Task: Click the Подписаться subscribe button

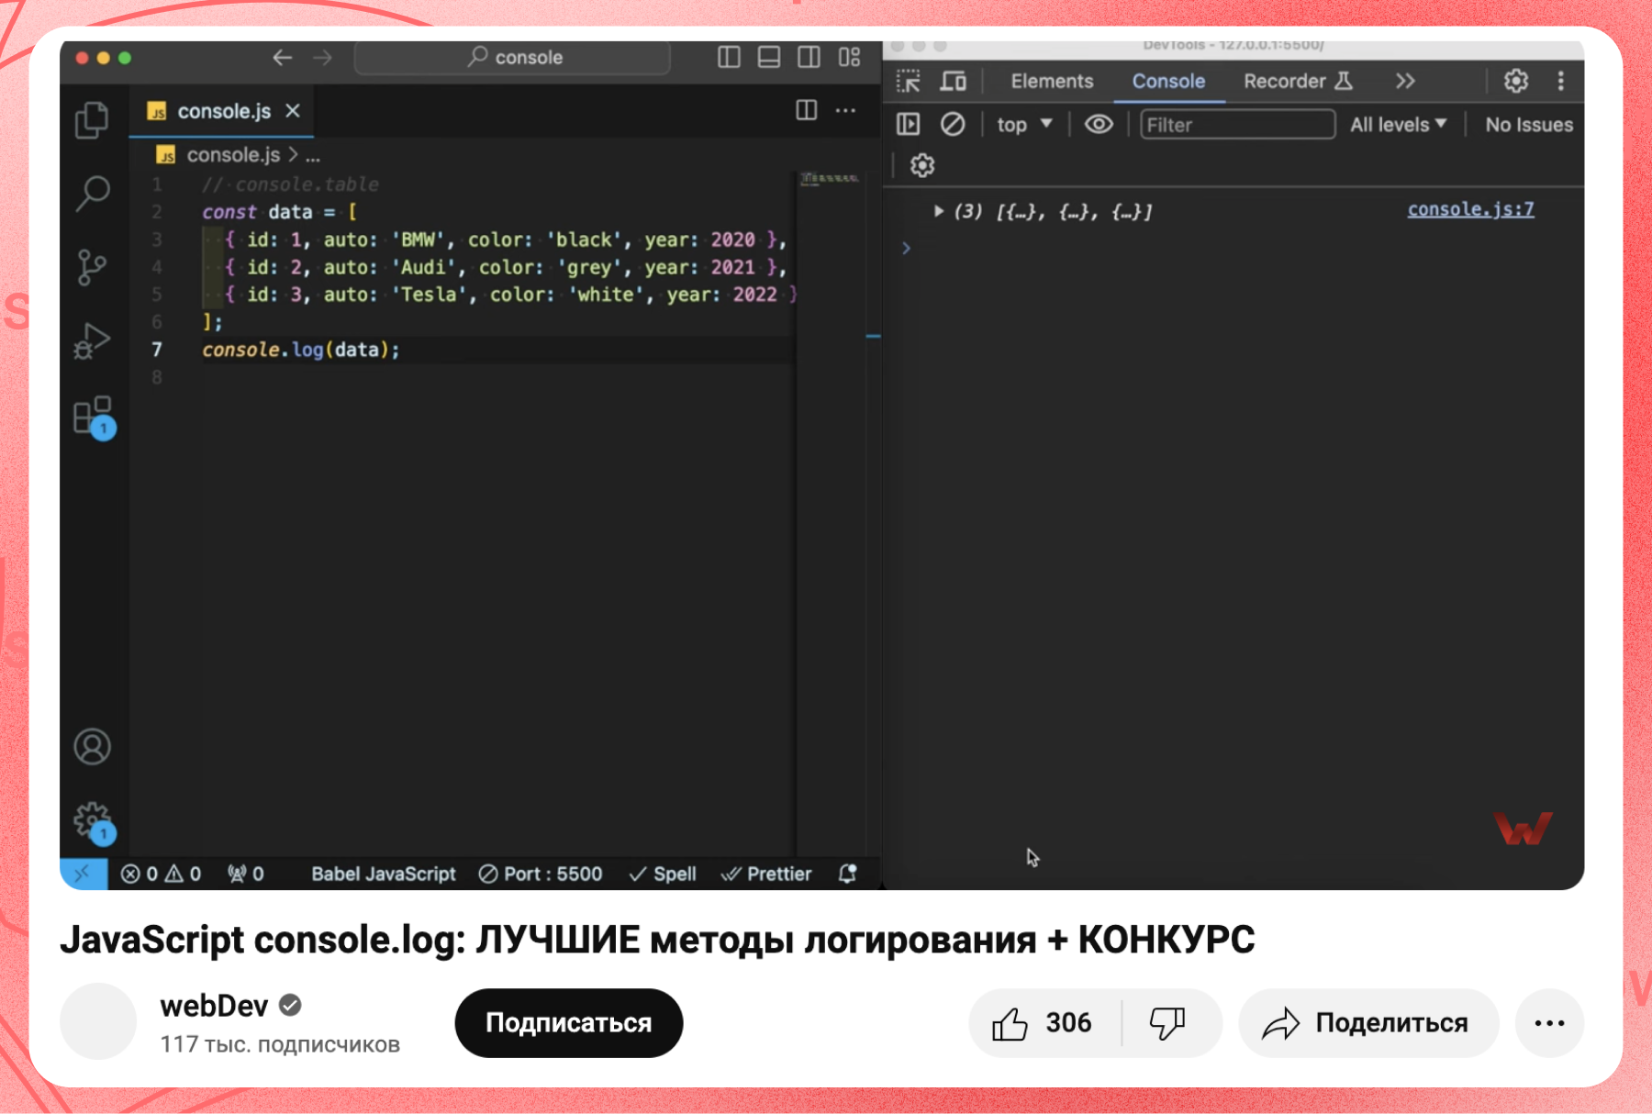Action: pos(568,1022)
